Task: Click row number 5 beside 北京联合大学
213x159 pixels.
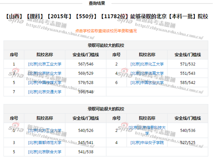Action: coord(14,152)
